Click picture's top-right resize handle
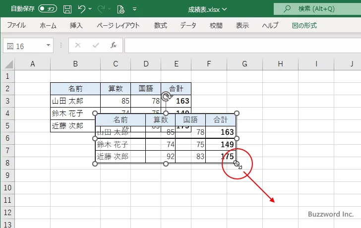Viewport: 361px width, 228px height. (237, 113)
